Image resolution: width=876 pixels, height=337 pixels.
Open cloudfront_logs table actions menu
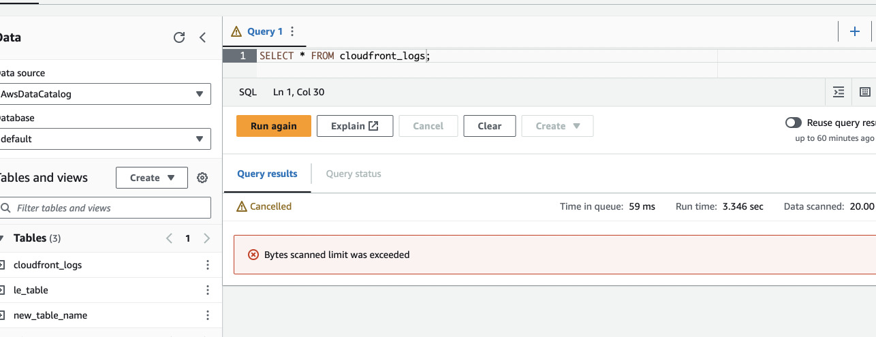coord(208,265)
